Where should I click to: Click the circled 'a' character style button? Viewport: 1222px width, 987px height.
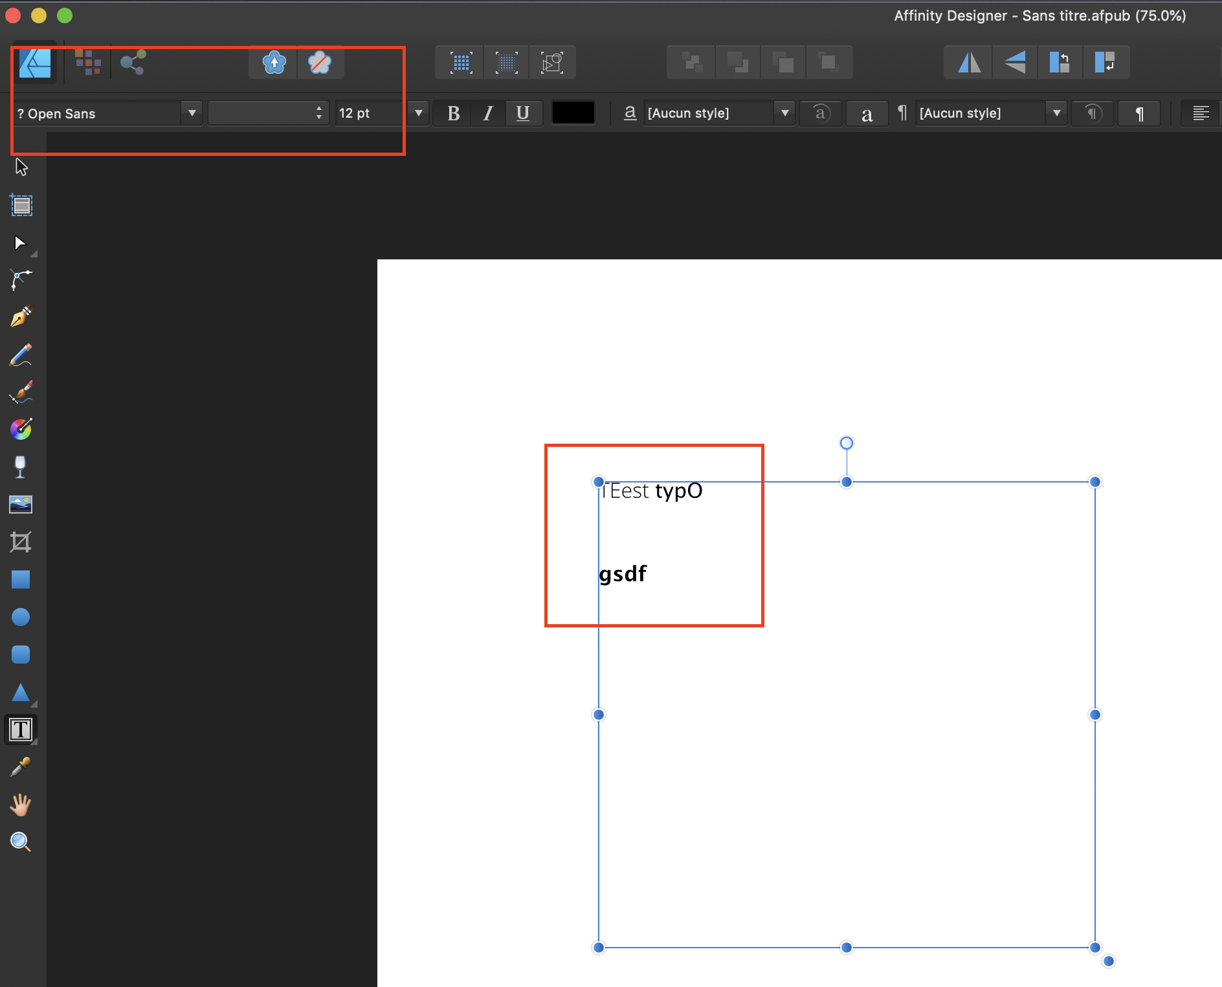[x=821, y=113]
